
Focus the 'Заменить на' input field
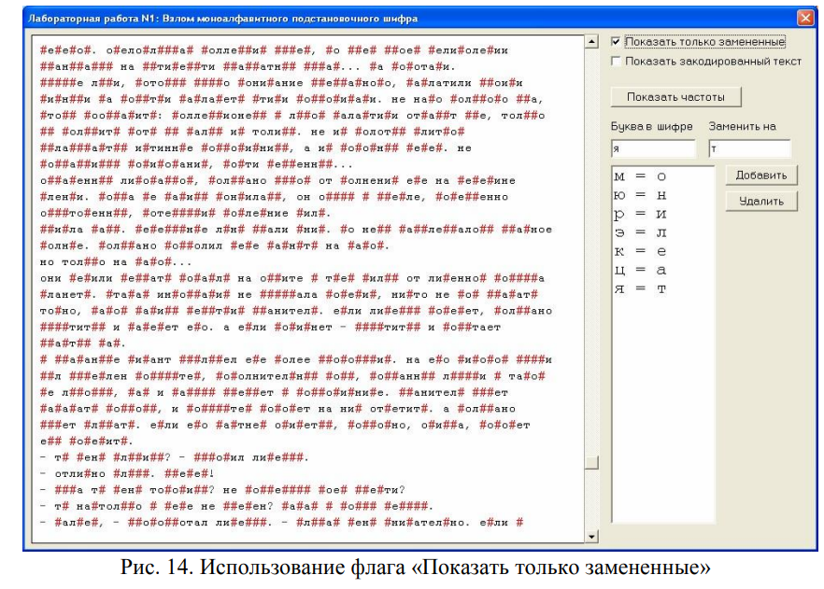point(749,148)
